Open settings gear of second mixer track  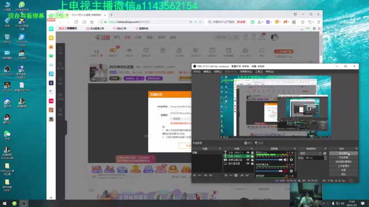point(291,171)
